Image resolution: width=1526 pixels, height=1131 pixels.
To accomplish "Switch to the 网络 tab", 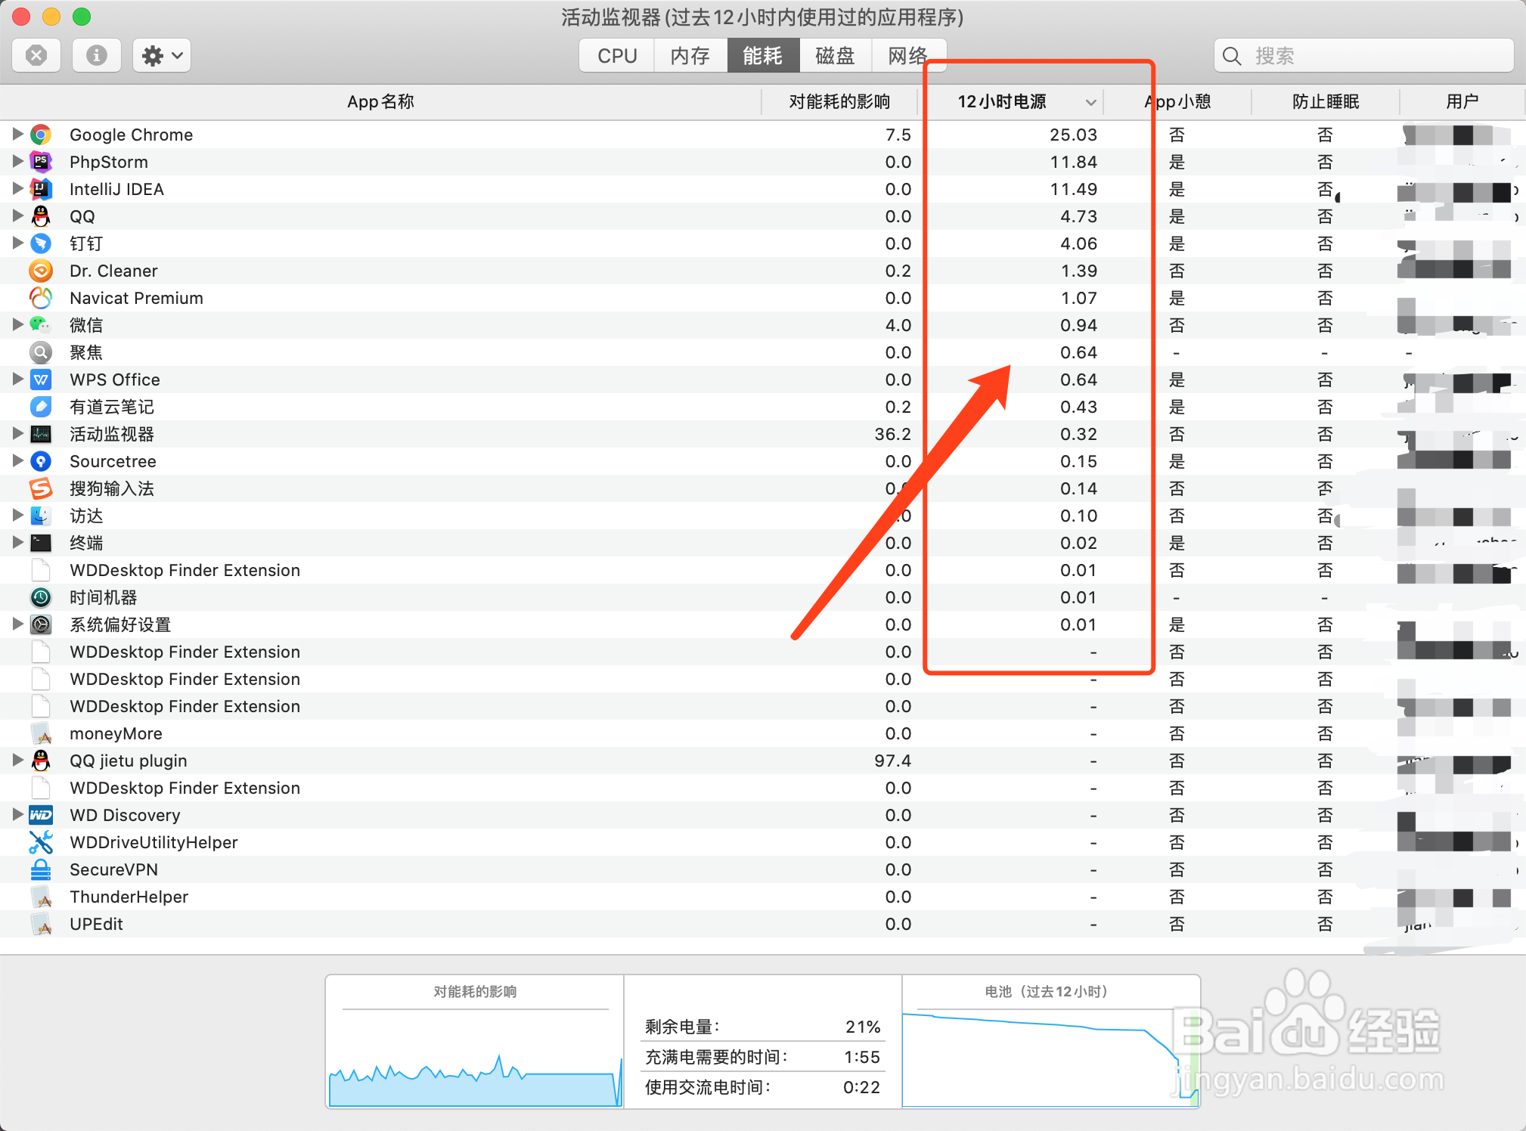I will 909,55.
